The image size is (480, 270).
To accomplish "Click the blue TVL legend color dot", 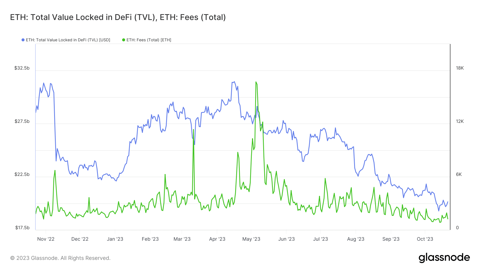I will 23,40.
